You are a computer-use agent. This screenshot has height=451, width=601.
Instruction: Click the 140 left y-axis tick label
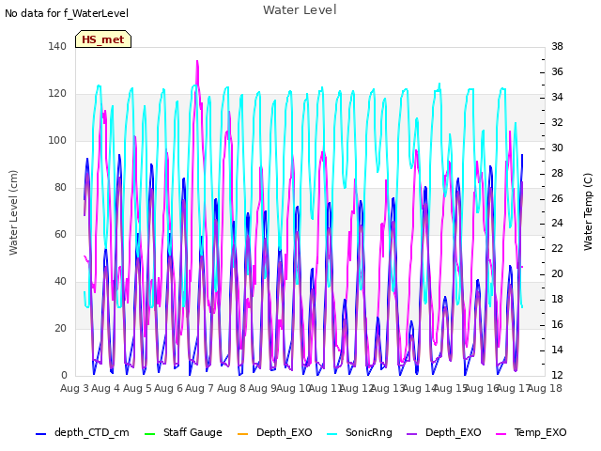pyautogui.click(x=57, y=46)
